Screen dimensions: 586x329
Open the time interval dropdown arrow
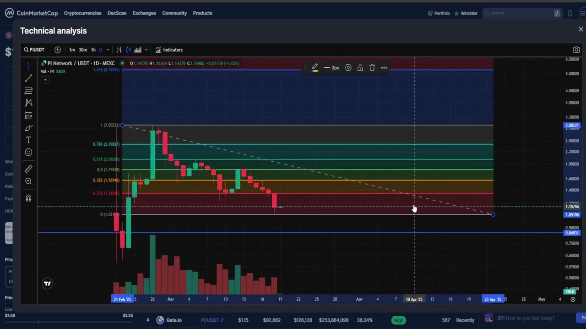point(108,50)
